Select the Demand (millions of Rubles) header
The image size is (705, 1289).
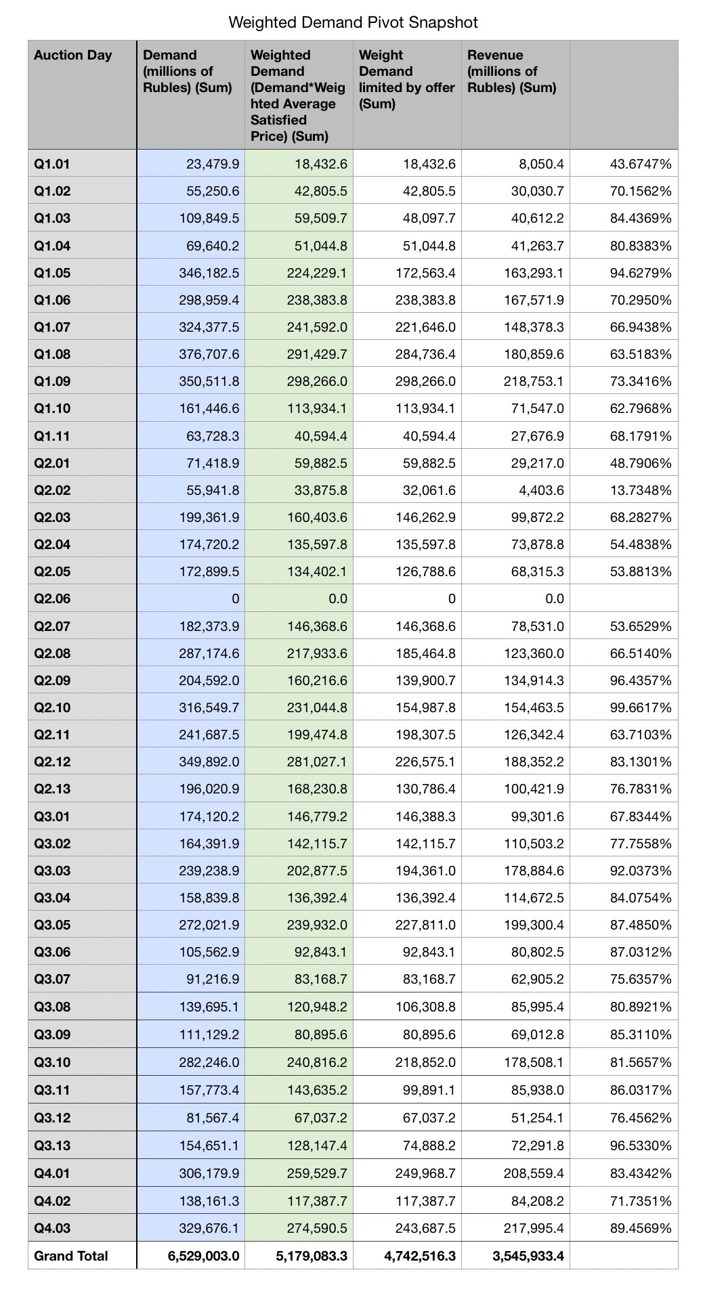191,95
